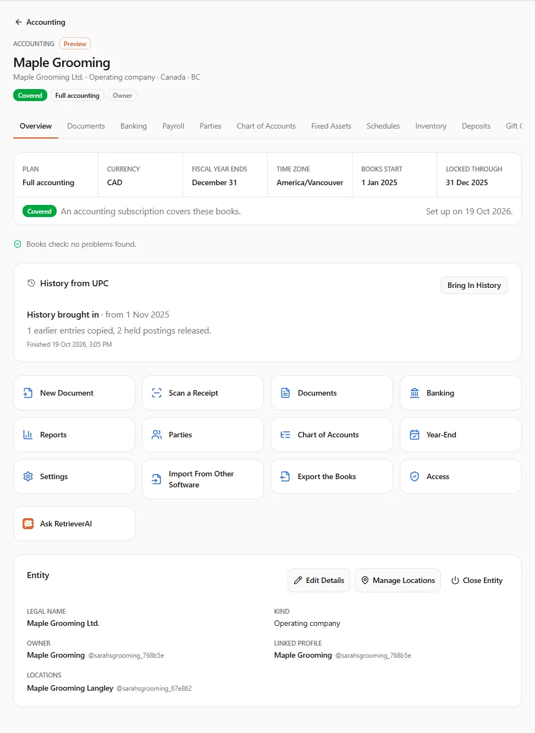Click the green Covered badge under the title
The height and width of the screenshot is (733, 535).
(x=30, y=96)
